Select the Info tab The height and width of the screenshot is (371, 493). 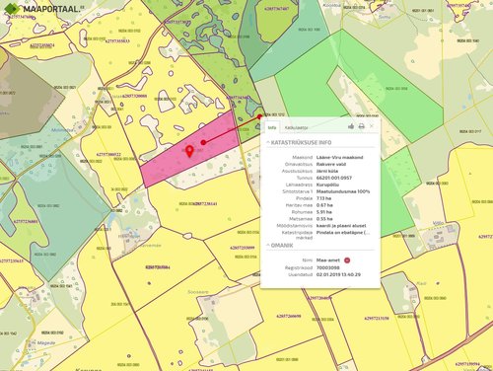272,127
